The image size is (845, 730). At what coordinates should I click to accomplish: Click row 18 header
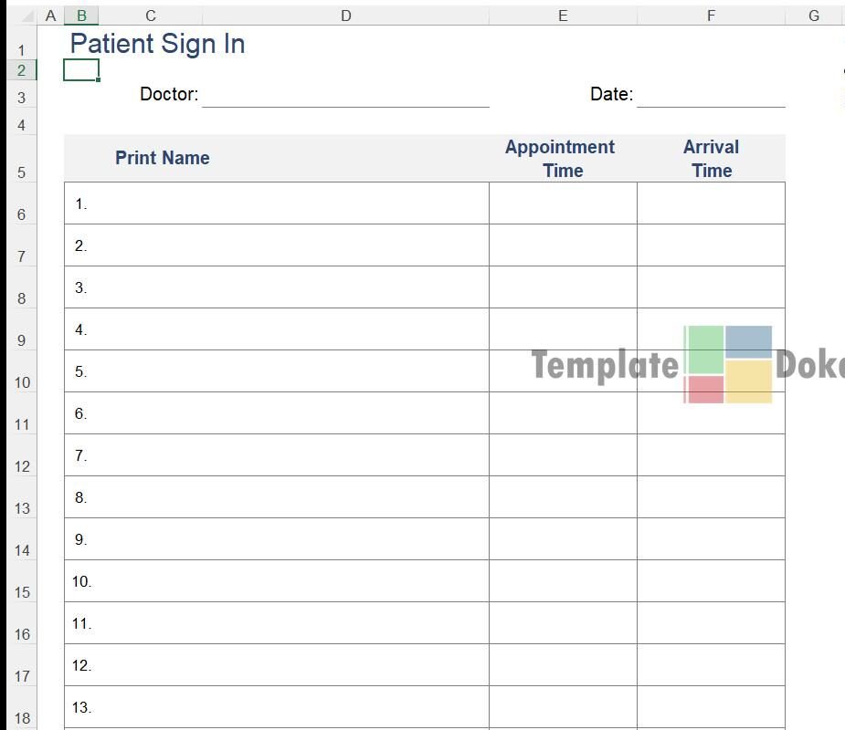tap(22, 718)
